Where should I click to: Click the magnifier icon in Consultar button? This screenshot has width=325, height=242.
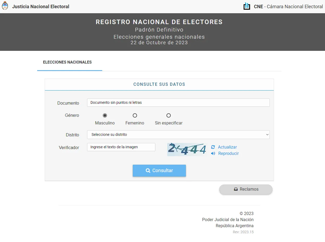(148, 171)
